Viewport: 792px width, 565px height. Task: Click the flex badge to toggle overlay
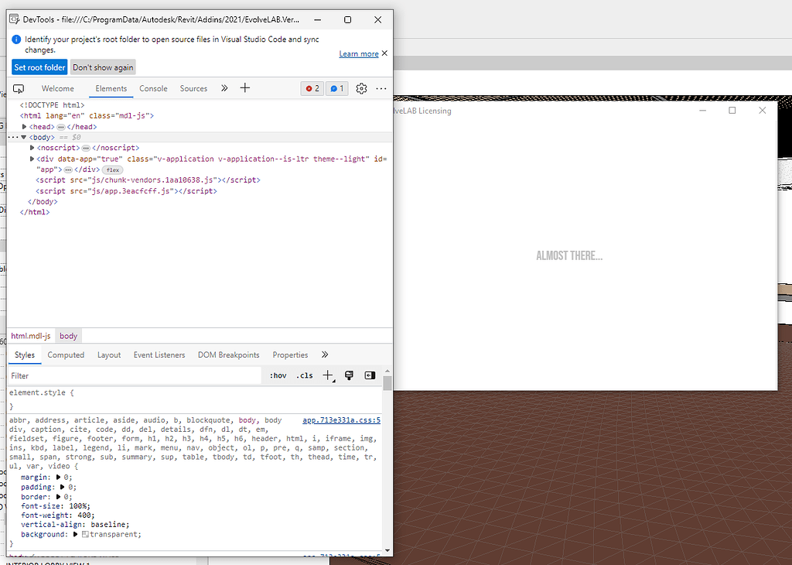click(113, 169)
